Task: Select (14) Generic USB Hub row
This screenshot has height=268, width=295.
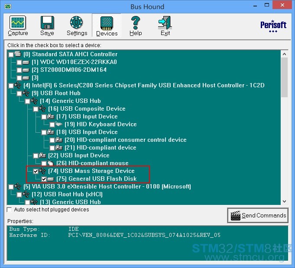Action: point(70,101)
